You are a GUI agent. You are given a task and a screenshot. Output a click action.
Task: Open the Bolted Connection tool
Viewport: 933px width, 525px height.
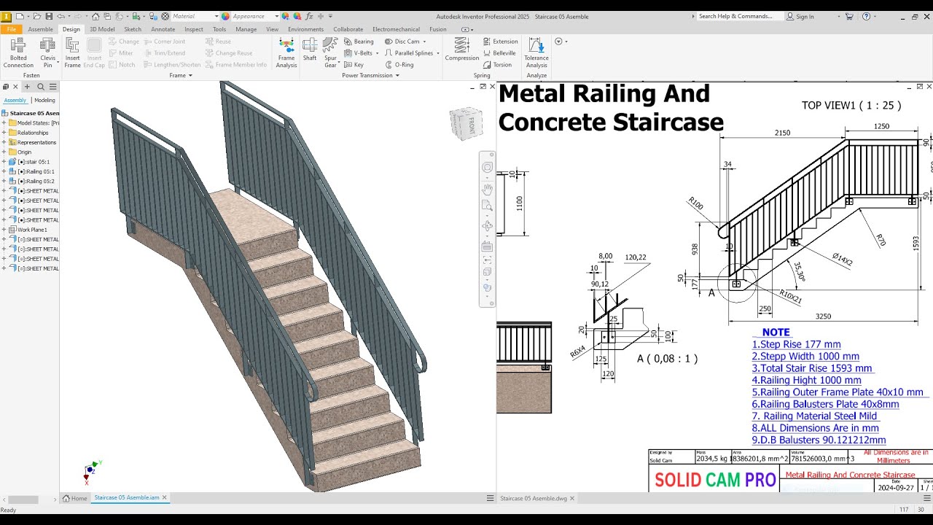coord(18,52)
